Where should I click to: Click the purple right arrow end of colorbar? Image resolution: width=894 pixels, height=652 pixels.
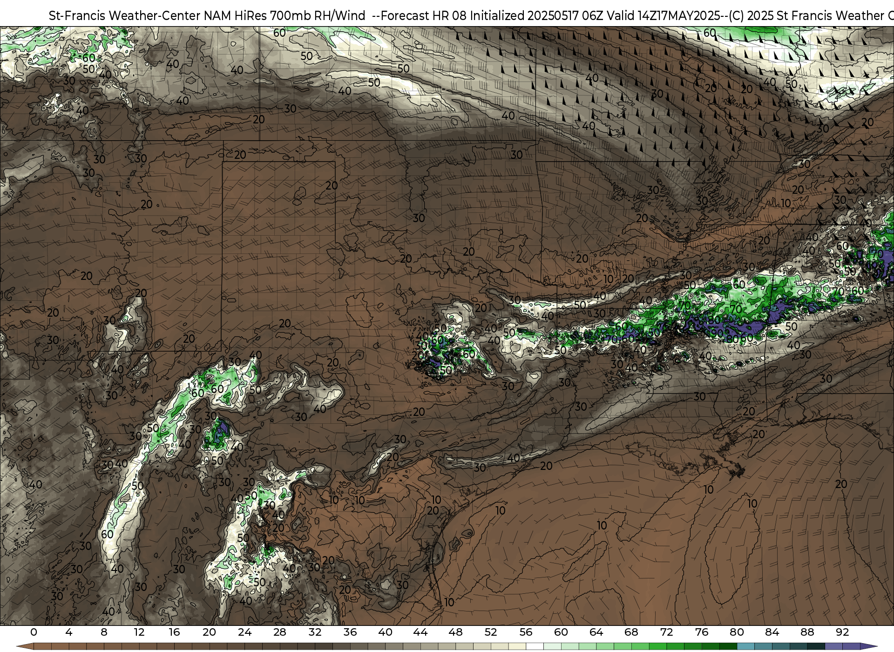click(868, 646)
